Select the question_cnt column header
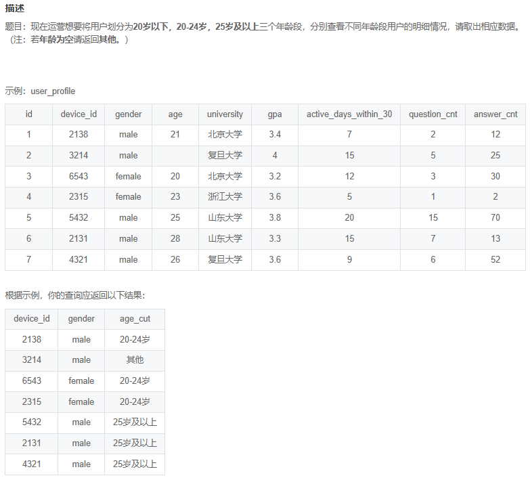 click(433, 114)
